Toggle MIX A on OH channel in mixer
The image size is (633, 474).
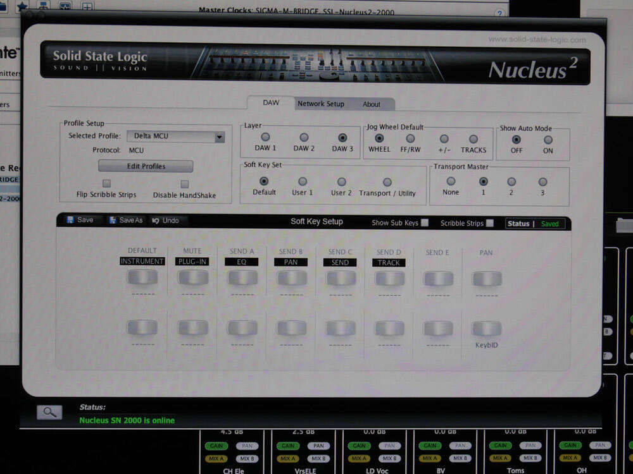(570, 458)
